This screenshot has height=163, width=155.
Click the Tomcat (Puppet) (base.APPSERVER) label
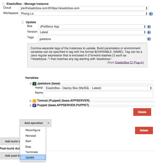(x=63, y=101)
